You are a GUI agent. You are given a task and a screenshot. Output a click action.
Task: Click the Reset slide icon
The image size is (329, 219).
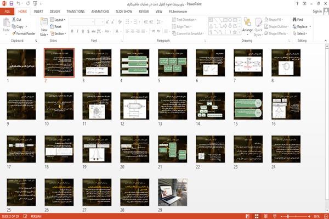coord(52,26)
